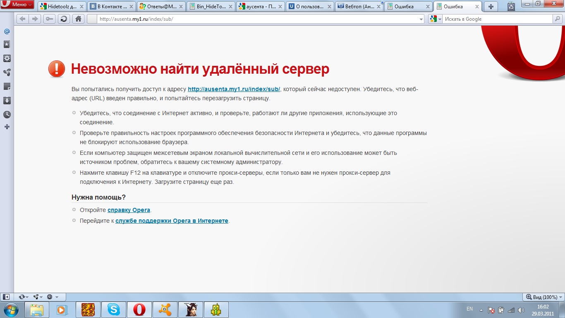Toggle the sidebar panel button in status bar
This screenshot has width=565, height=318.
(6, 297)
